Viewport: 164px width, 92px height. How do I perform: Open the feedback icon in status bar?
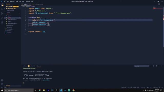[x=160, y=88]
